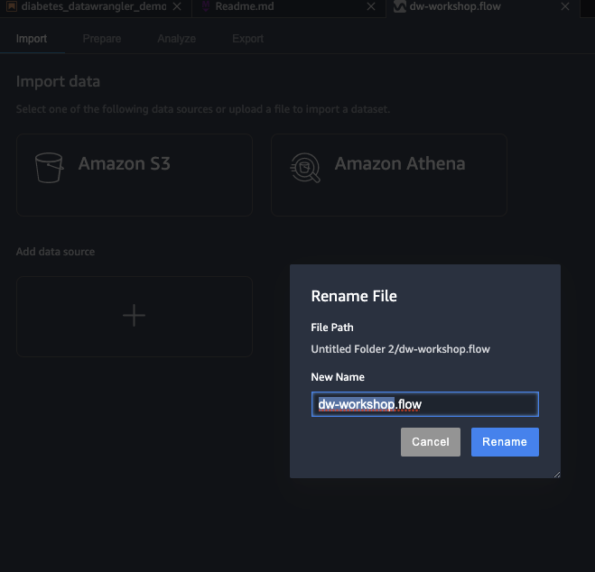Click the Amazon Athena query icon
Screen dimensions: 595x572
(305, 168)
